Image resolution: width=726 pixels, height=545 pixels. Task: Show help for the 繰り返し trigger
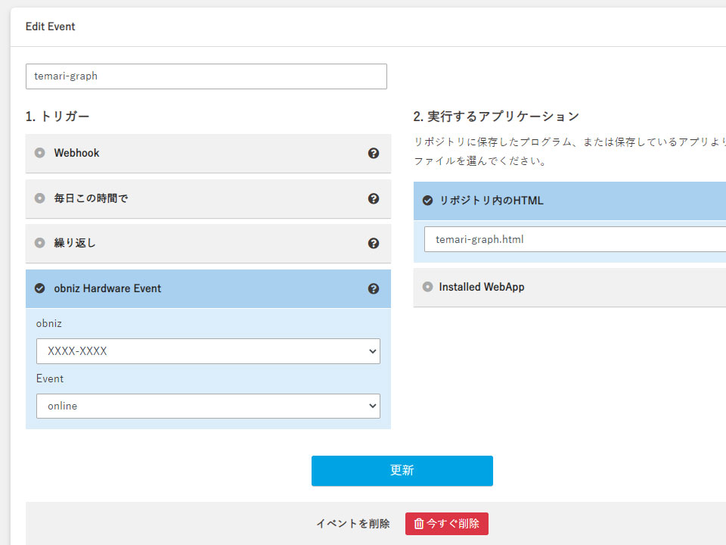click(x=374, y=243)
